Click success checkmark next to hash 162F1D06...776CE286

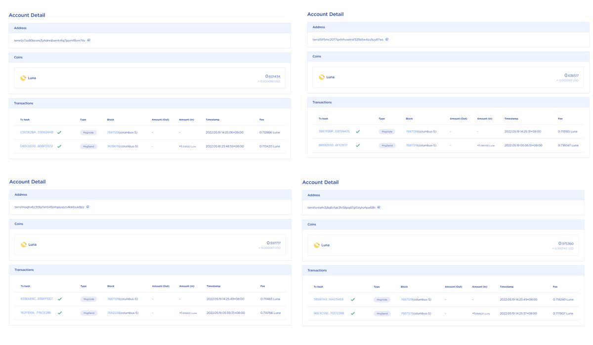[60, 313]
